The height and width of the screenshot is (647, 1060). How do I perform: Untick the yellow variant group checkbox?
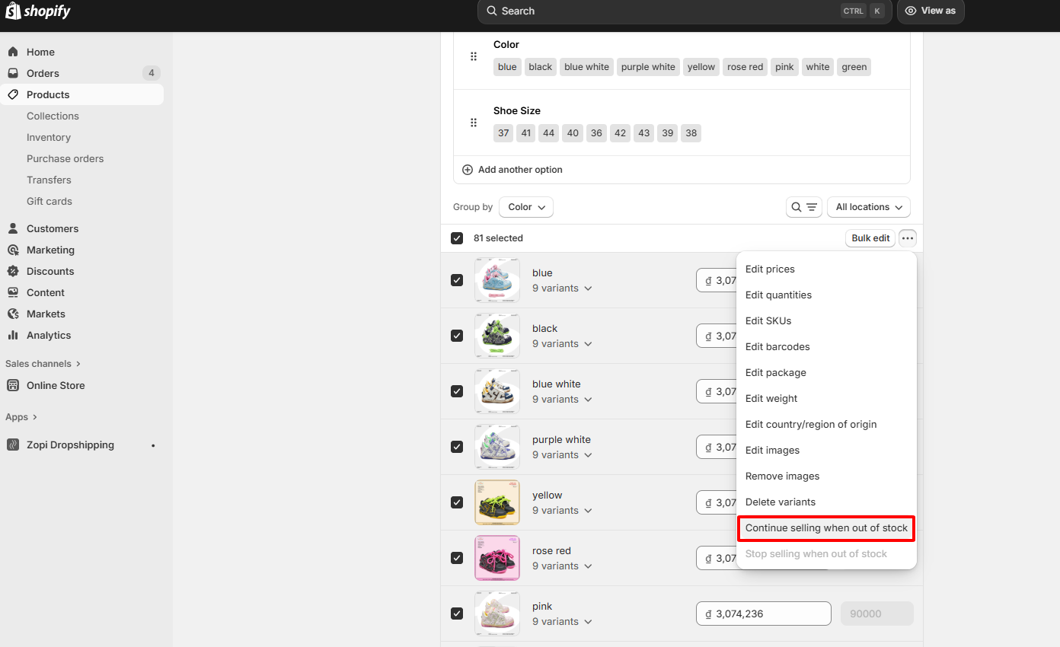point(457,502)
